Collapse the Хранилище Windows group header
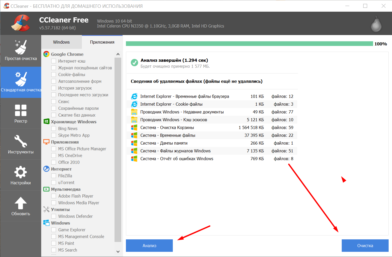This screenshot has width=392, height=257. click(74, 122)
